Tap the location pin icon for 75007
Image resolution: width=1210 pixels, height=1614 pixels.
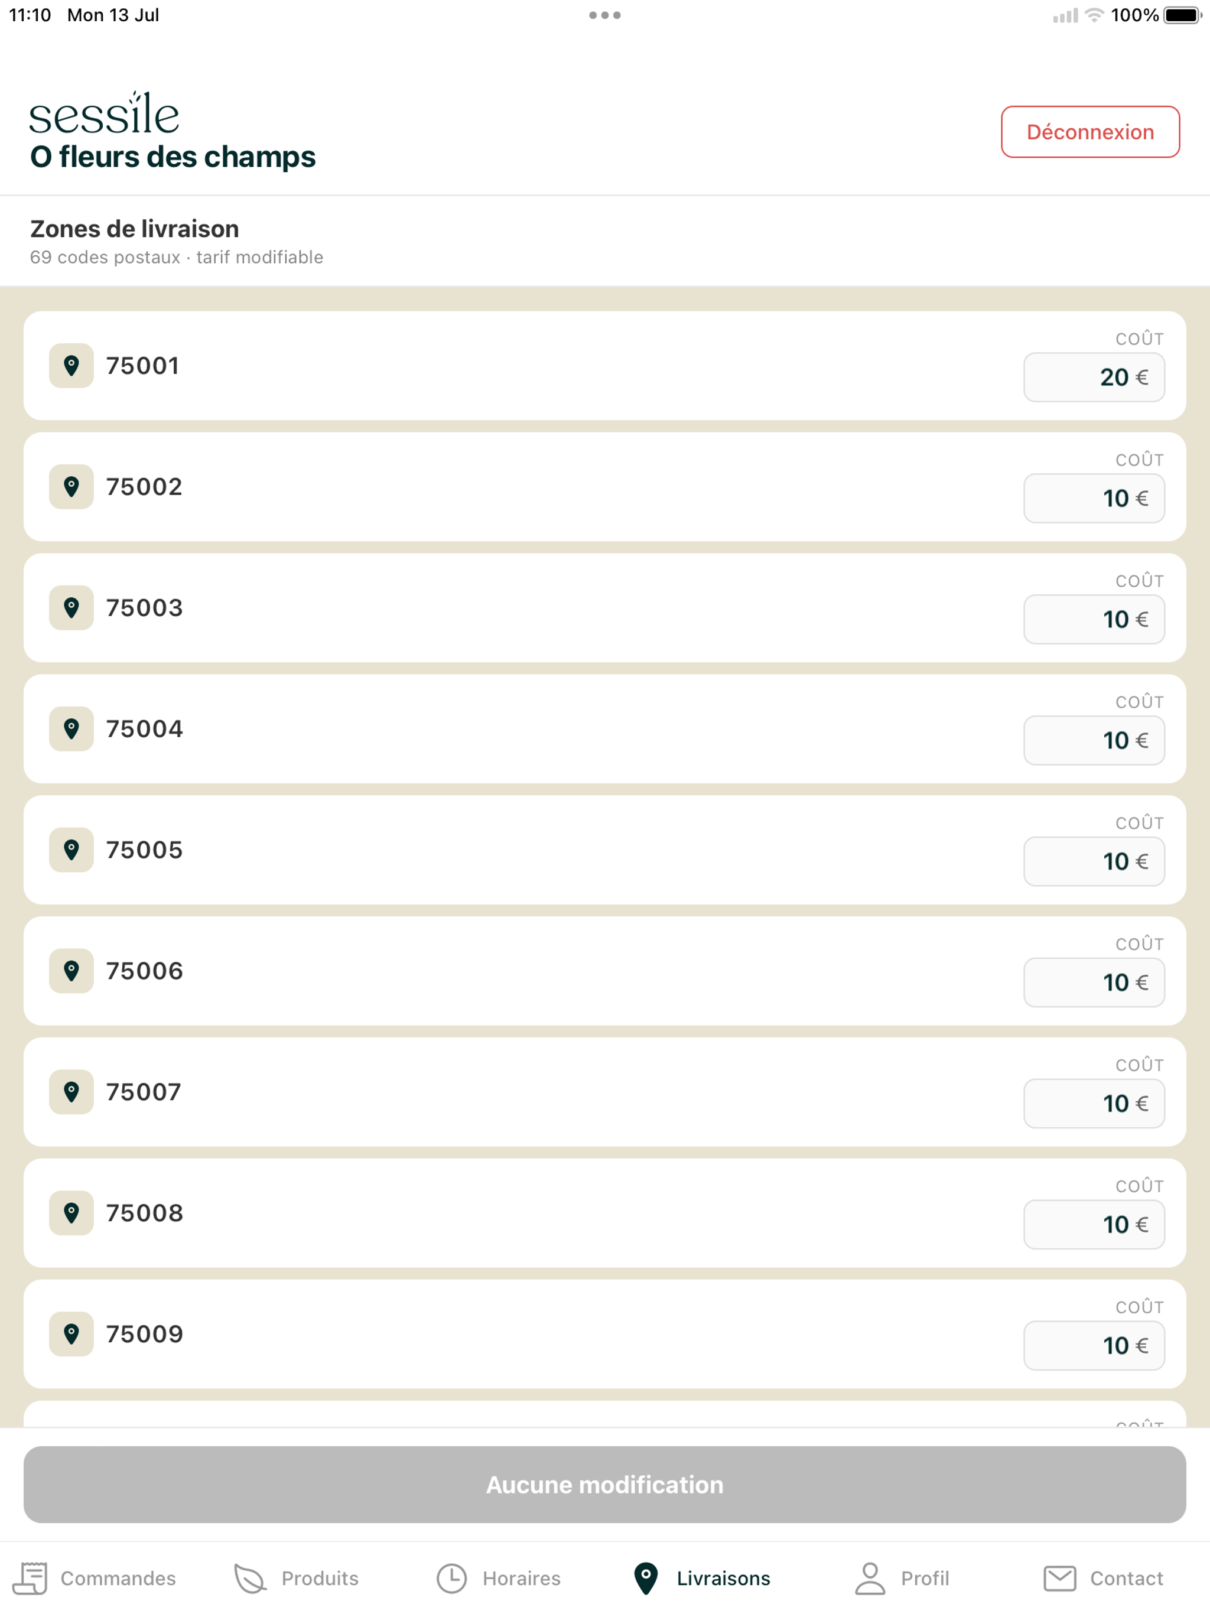click(x=71, y=1092)
